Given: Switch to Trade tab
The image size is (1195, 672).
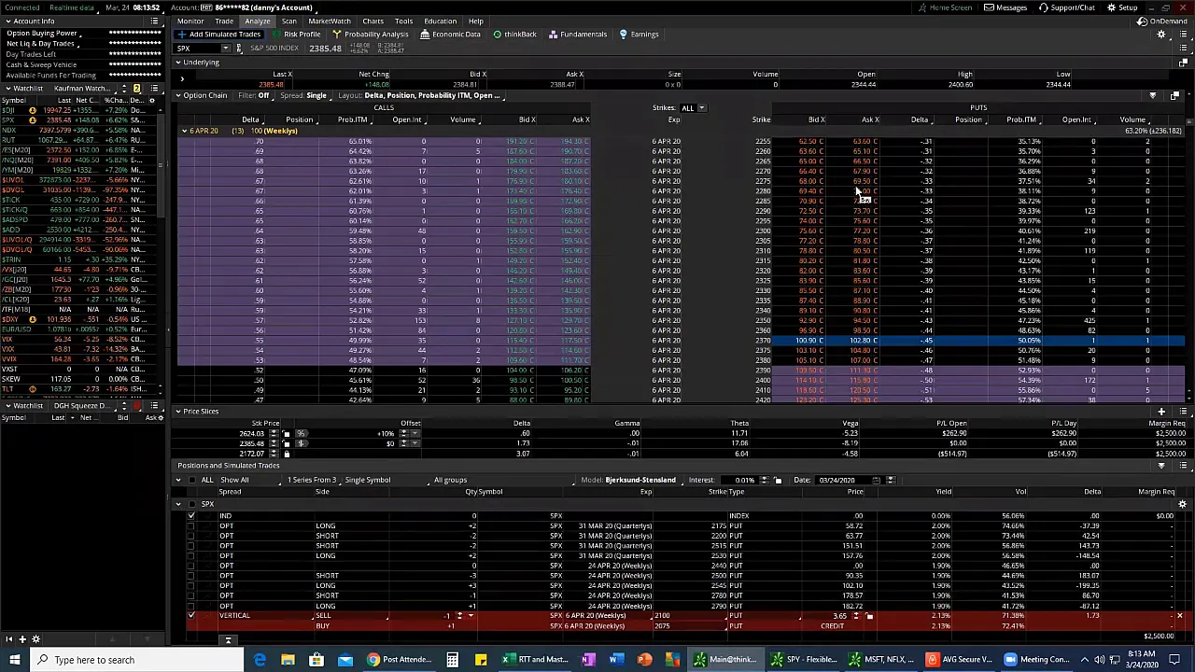Looking at the screenshot, I should (x=224, y=21).
